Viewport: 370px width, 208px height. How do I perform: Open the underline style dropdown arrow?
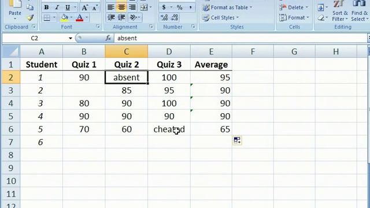click(x=75, y=8)
